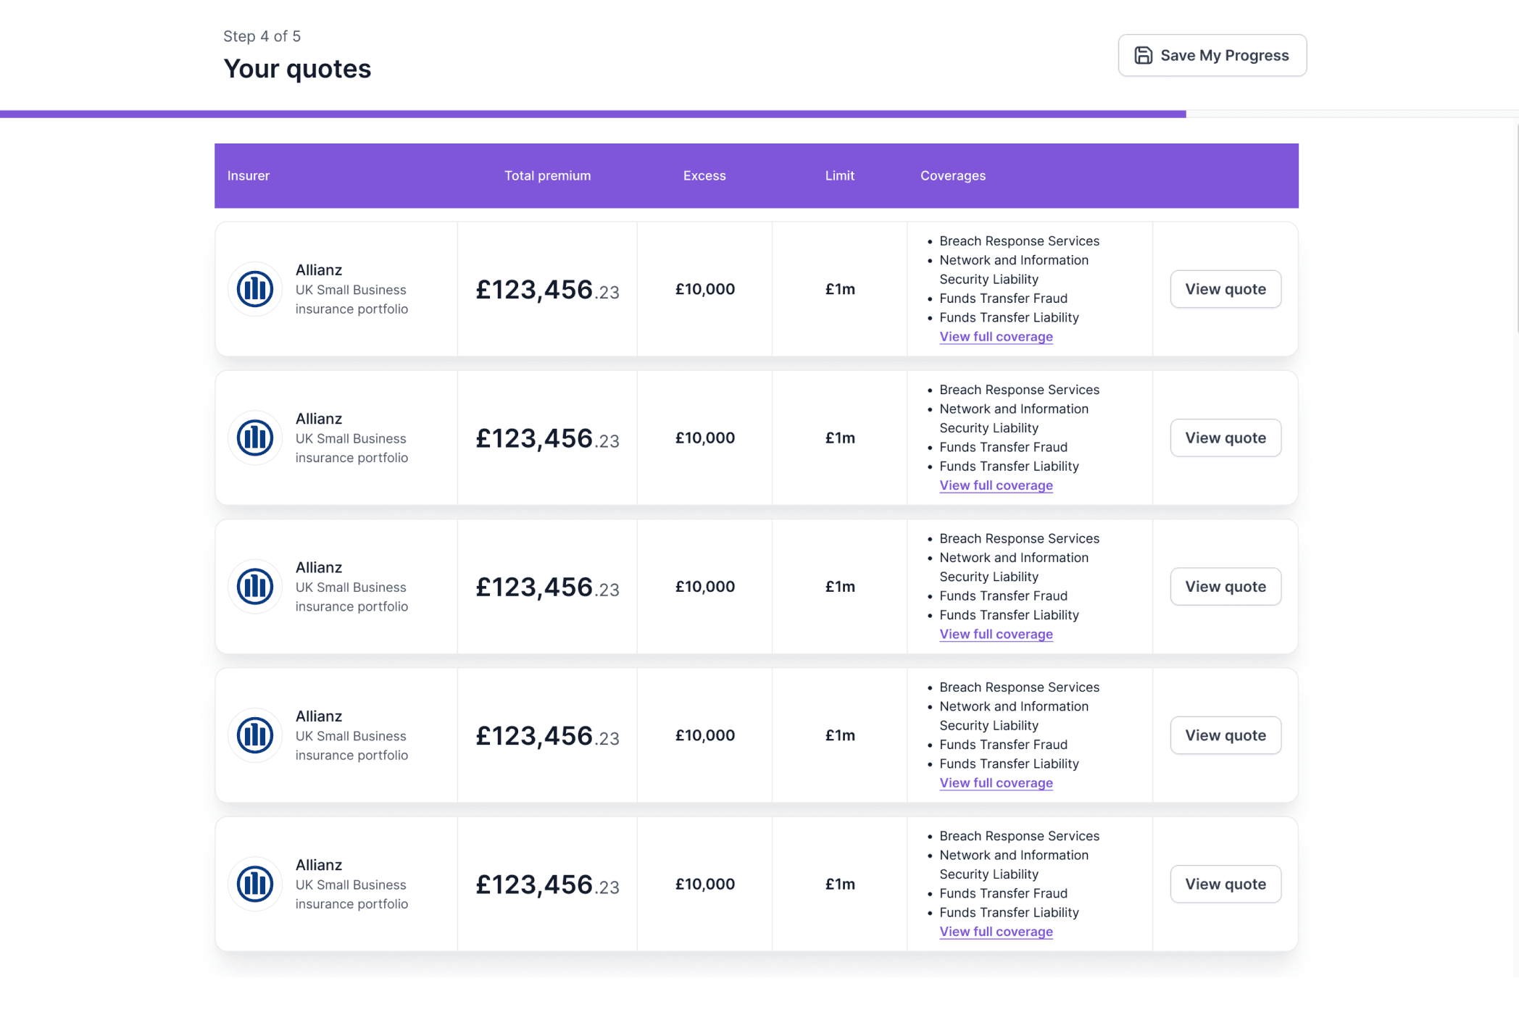The height and width of the screenshot is (1020, 1519).
Task: Click the Allianz logo in fifth quote row
Action: click(255, 884)
